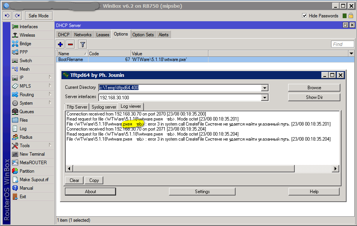
Task: Open the column chooser dropdown arrow in table header
Action: tap(351, 53)
